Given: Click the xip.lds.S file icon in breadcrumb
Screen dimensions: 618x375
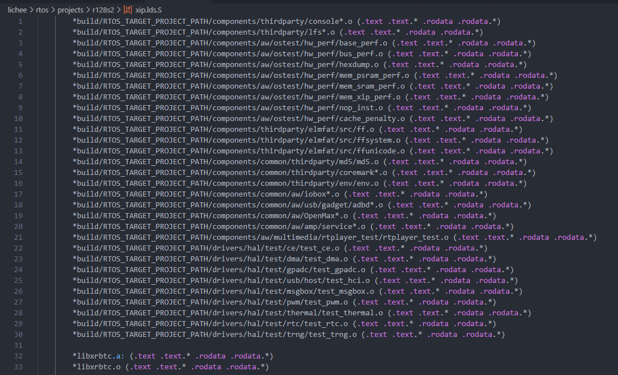Looking at the screenshot, I should coord(128,10).
